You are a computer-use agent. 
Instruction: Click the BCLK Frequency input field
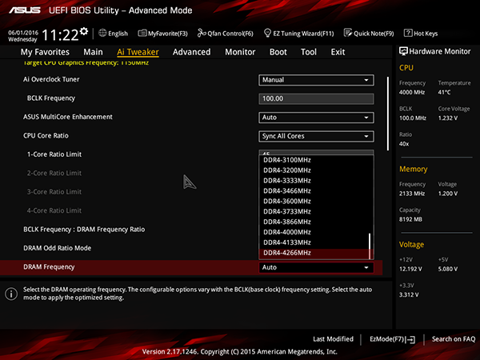[x=316, y=99]
